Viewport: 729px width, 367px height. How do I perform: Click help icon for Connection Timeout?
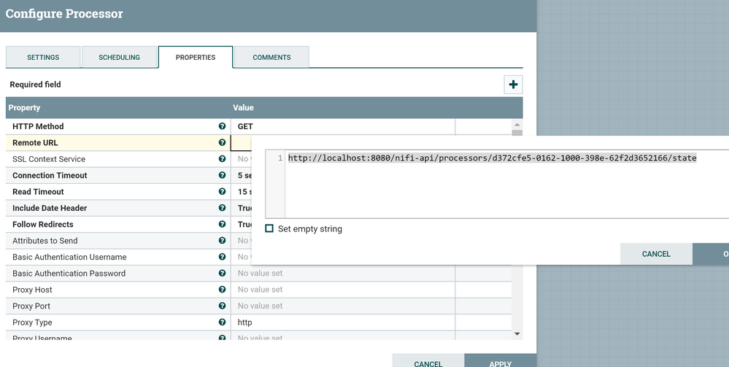(x=222, y=175)
